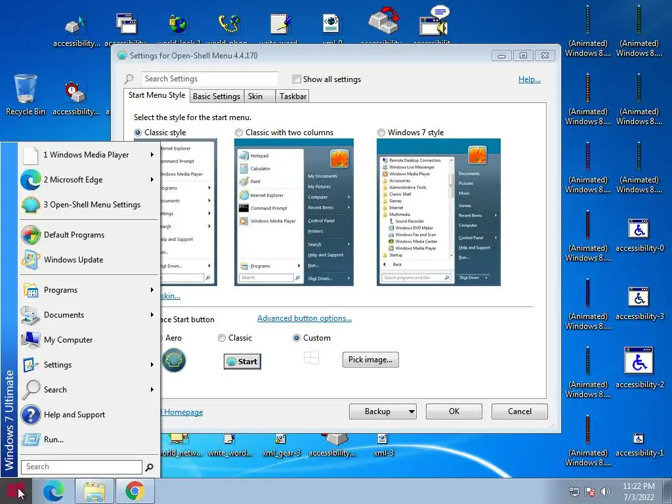
Task: Click the Windows Update icon in start menu
Action: [31, 260]
